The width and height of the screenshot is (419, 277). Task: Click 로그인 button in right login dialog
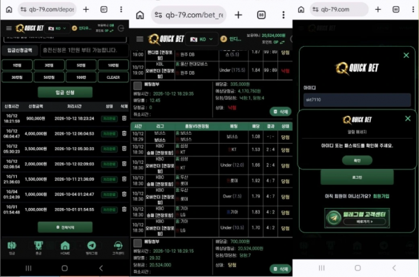[x=357, y=177]
